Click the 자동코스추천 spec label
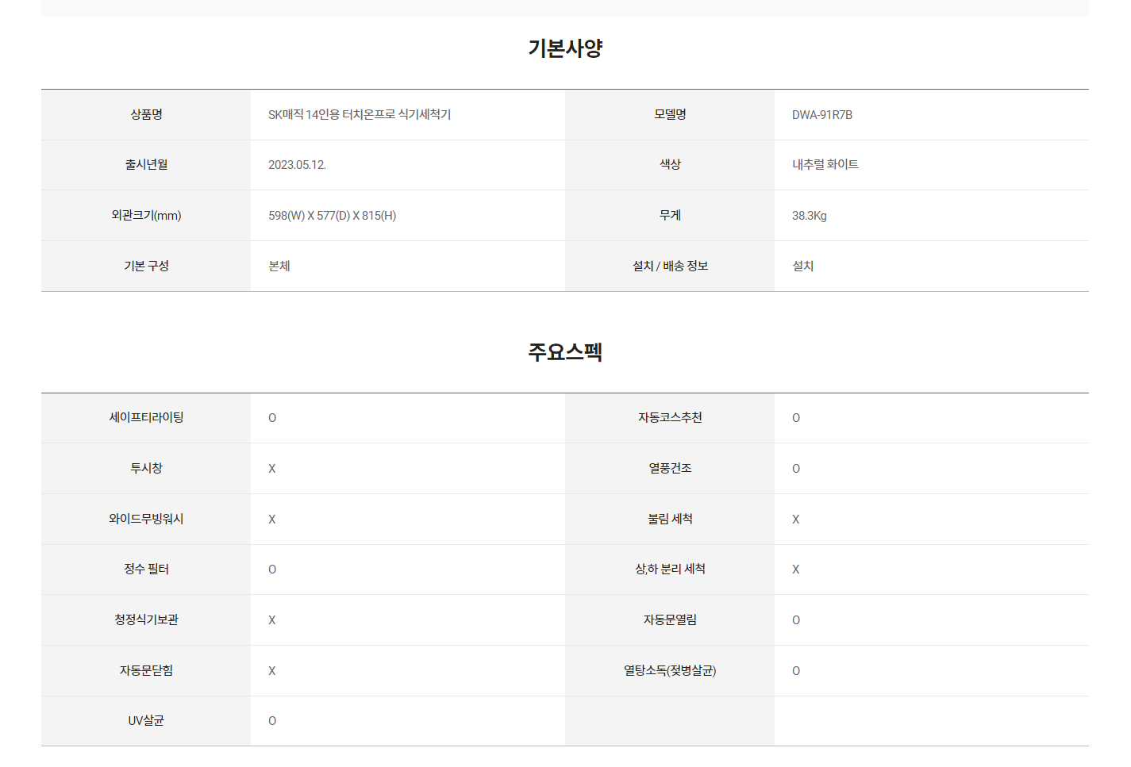Viewport: 1131px width, 767px height. [x=670, y=418]
